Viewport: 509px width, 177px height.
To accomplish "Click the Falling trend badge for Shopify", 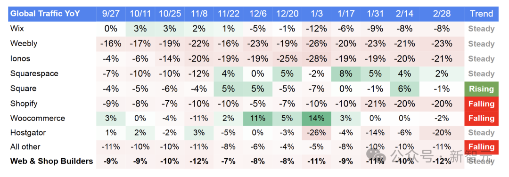I will click(x=481, y=104).
